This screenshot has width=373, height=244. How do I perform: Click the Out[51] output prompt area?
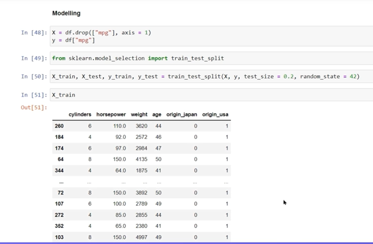(x=34, y=107)
